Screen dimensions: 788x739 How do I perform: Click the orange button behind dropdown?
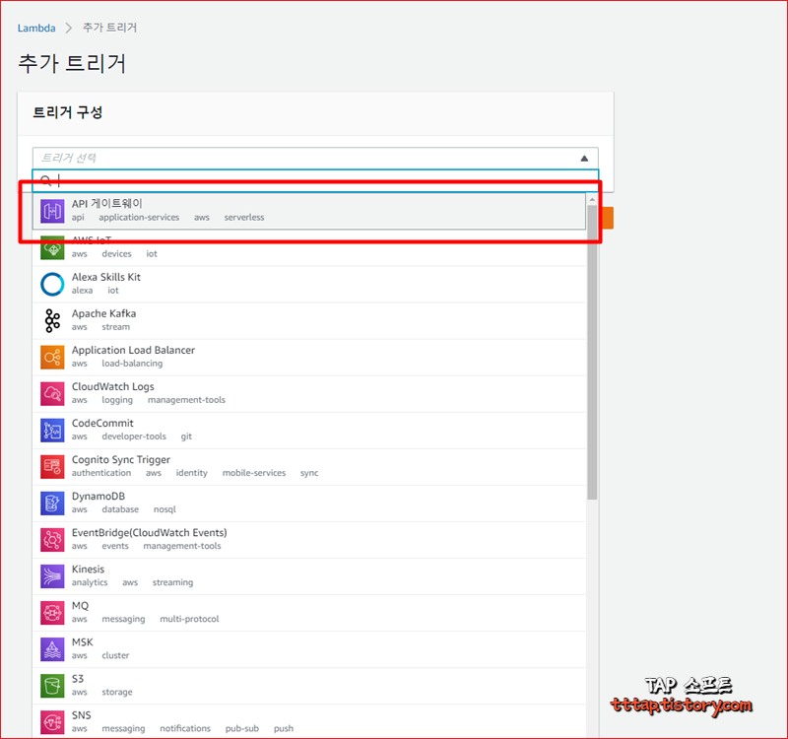tap(607, 218)
